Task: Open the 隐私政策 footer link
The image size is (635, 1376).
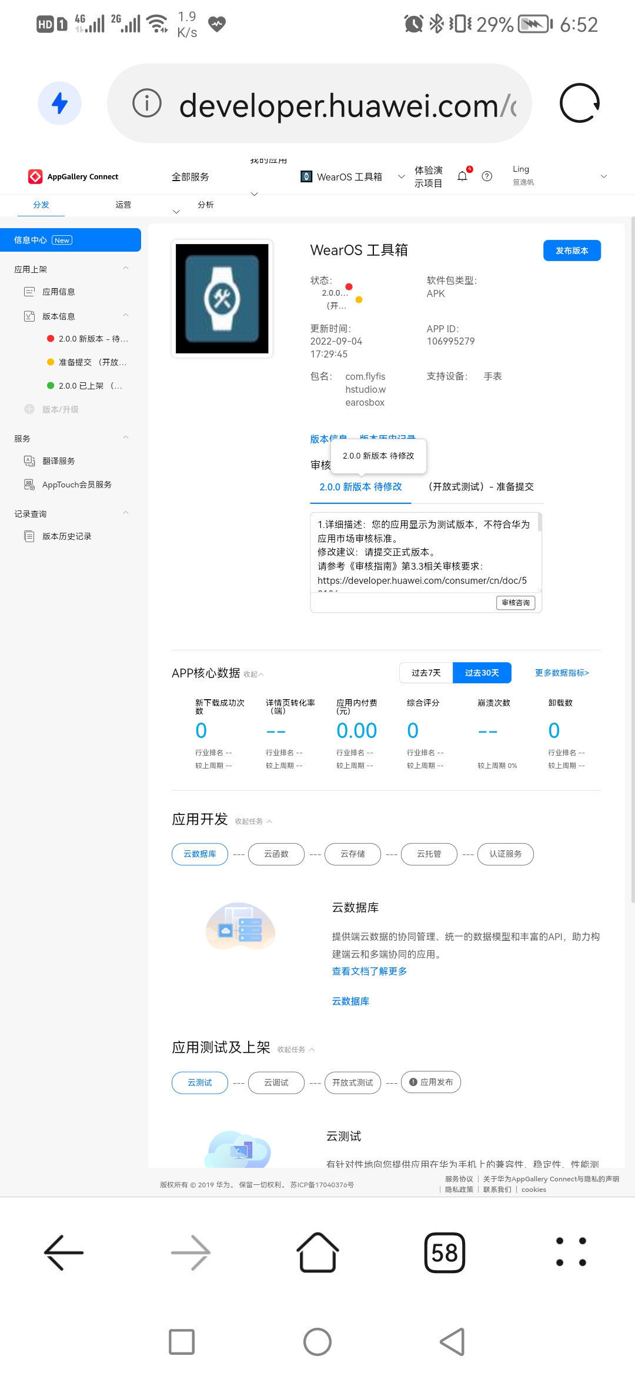Action: (459, 1190)
